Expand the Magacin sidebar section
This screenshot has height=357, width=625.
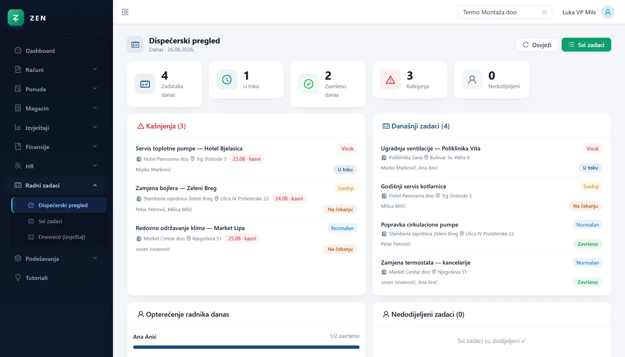[x=56, y=108]
